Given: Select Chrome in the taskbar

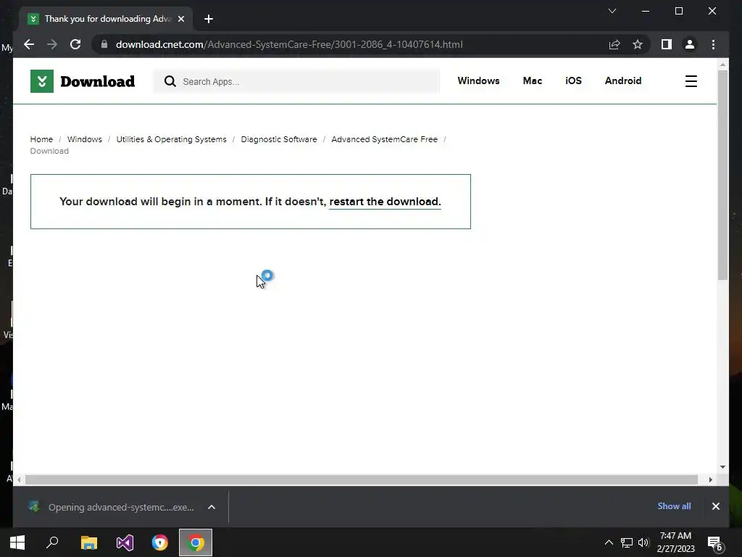Looking at the screenshot, I should pos(196,542).
